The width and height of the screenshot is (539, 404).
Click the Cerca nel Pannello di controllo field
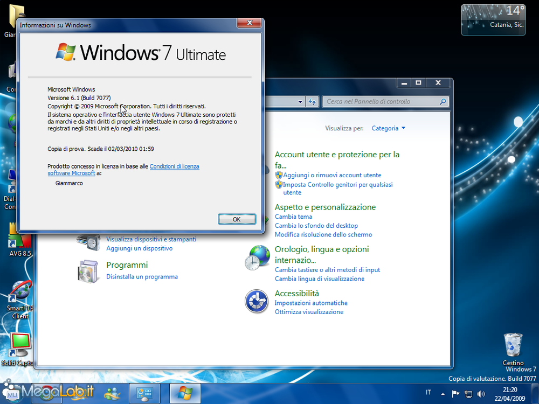coord(382,101)
